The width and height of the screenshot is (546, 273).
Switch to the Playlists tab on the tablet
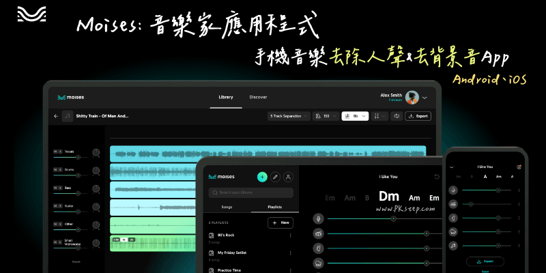click(275, 207)
